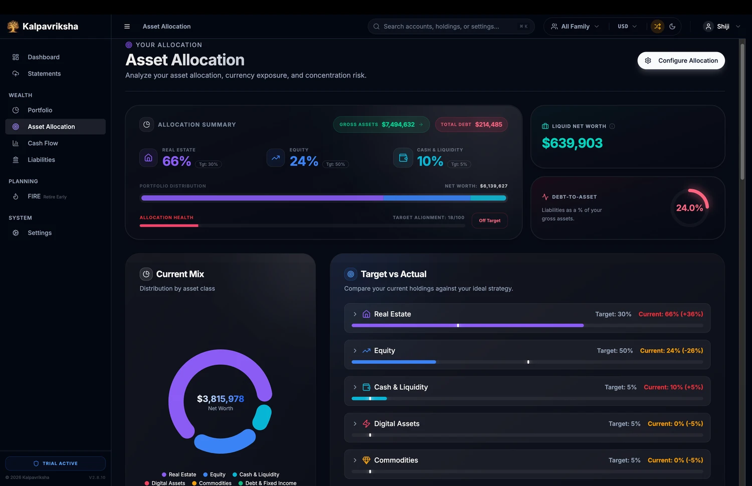This screenshot has width=752, height=486.
Task: Click the Allocation Summary pie icon
Action: (x=146, y=124)
